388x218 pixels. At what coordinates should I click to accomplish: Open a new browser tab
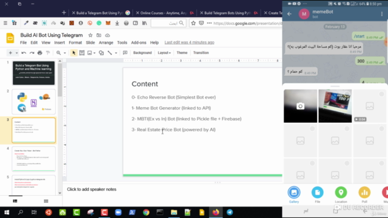point(64,13)
